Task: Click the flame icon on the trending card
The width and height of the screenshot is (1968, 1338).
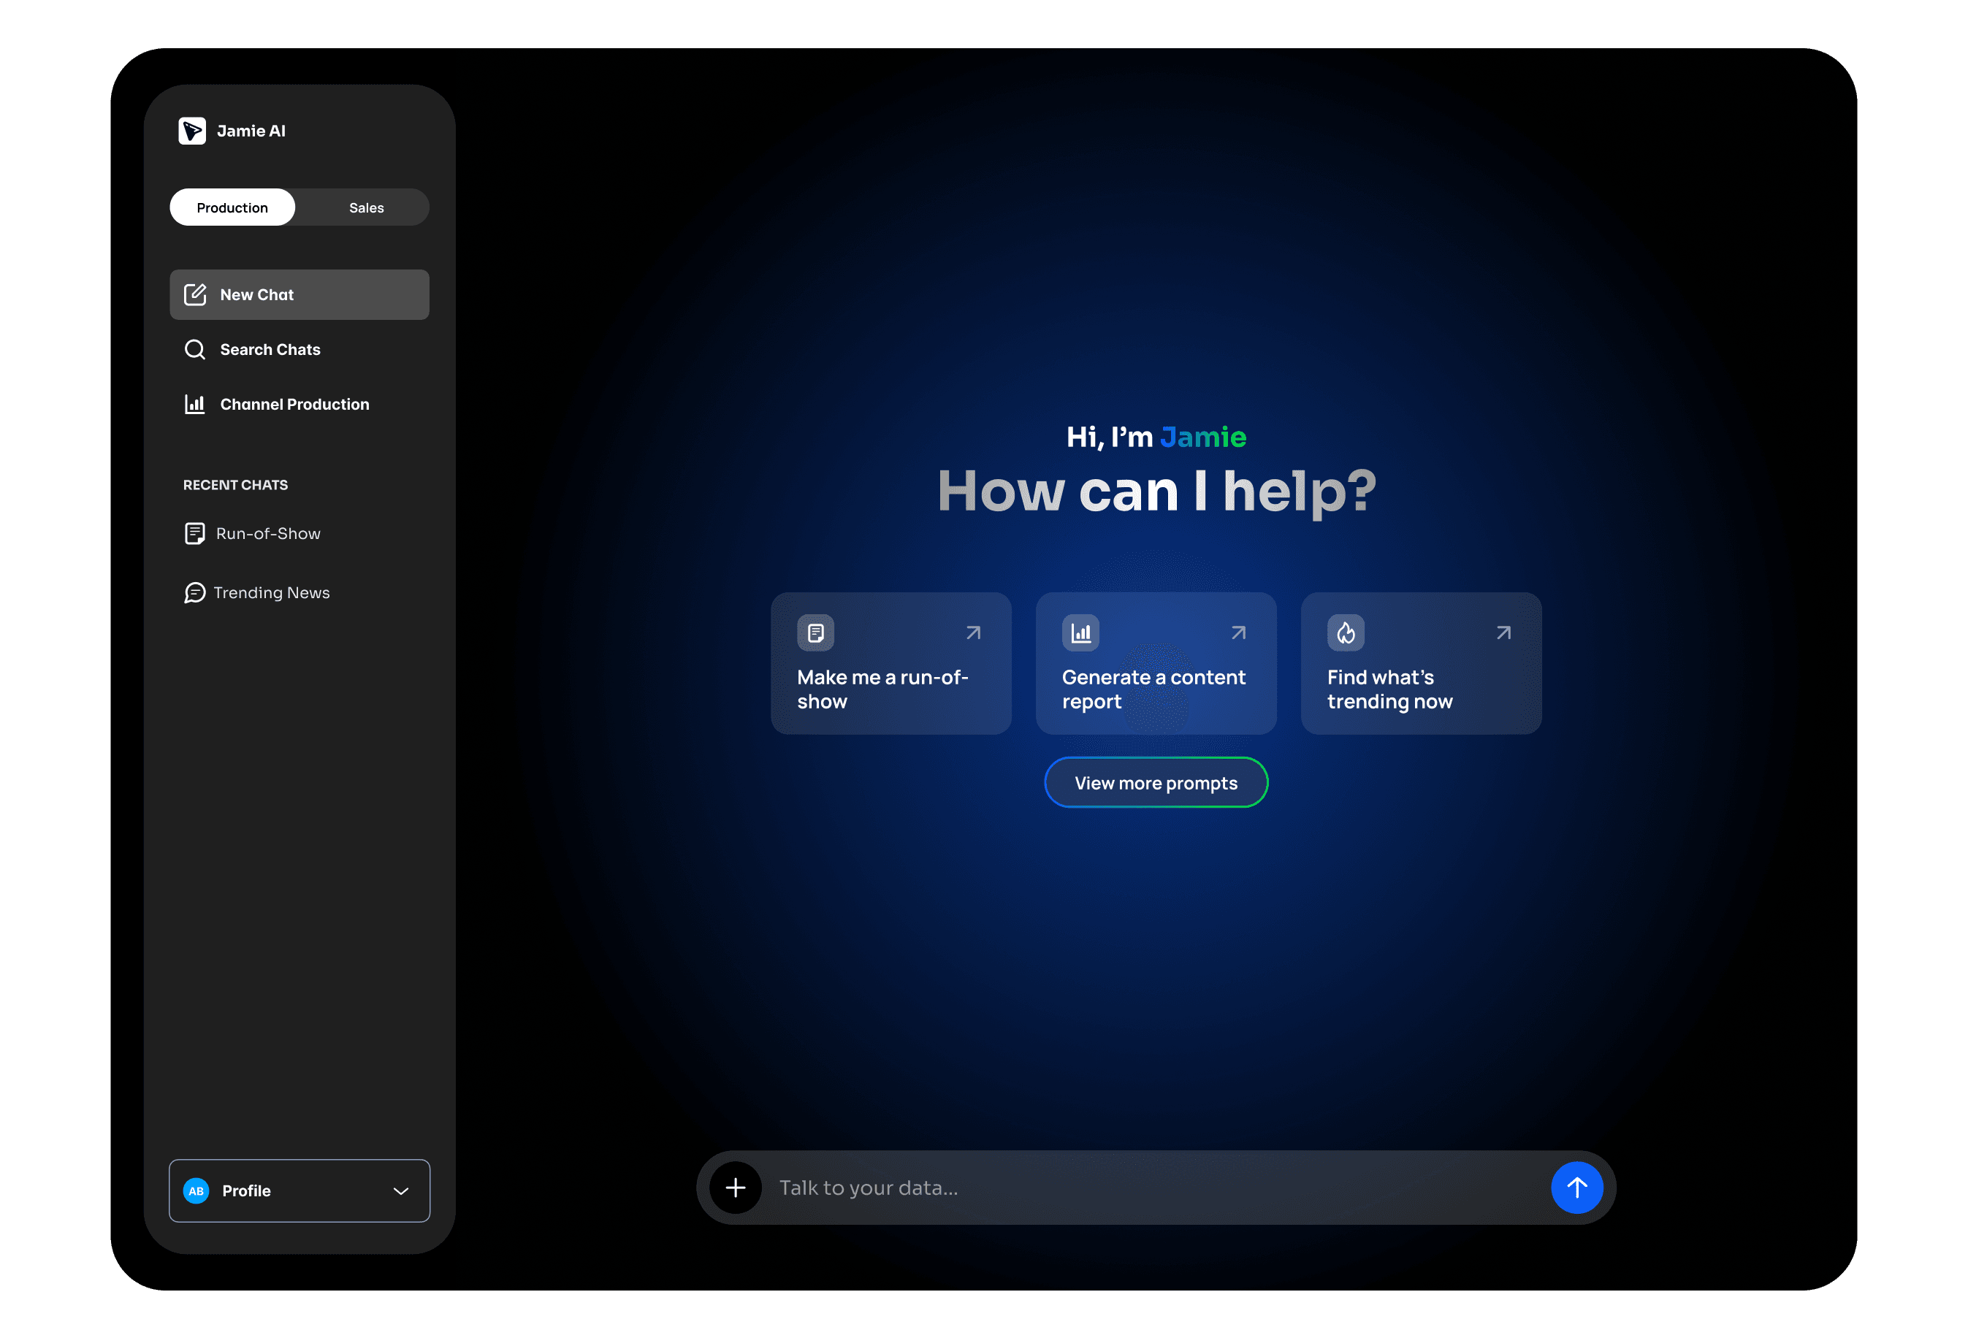Action: [1346, 632]
